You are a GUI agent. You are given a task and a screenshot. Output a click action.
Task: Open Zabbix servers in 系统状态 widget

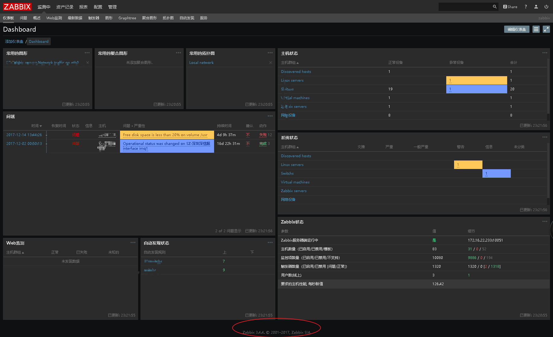point(294,191)
